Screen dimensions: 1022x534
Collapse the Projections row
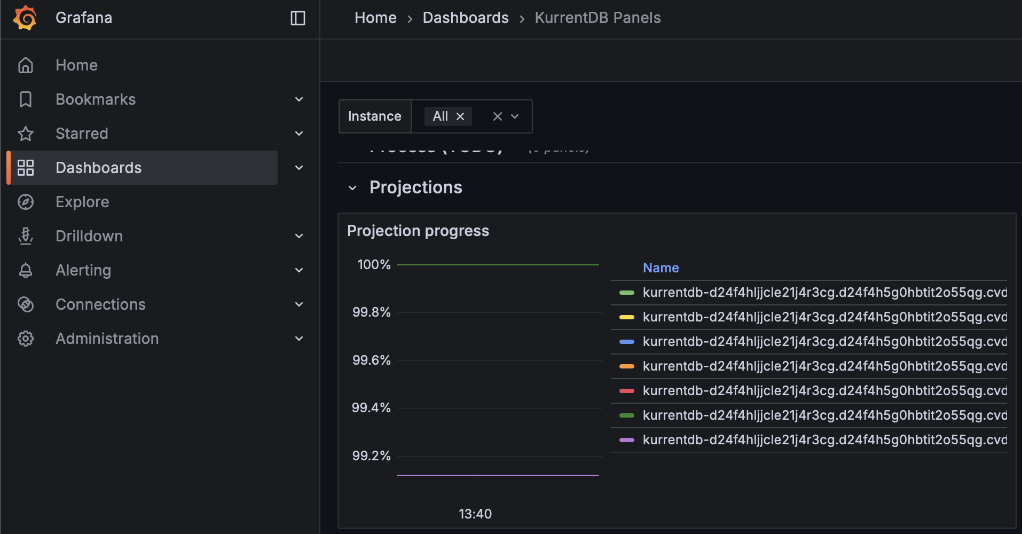(x=352, y=188)
